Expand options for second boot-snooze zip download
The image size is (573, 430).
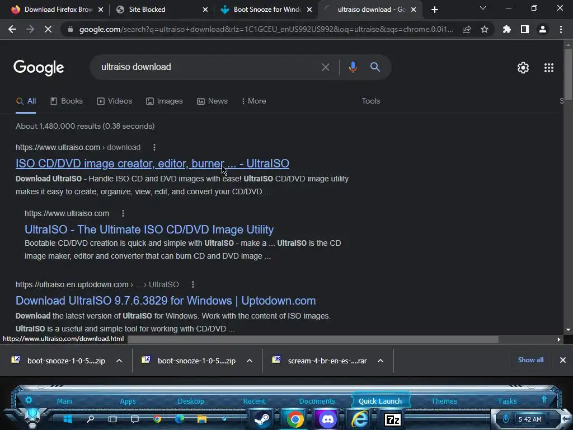coord(250,361)
